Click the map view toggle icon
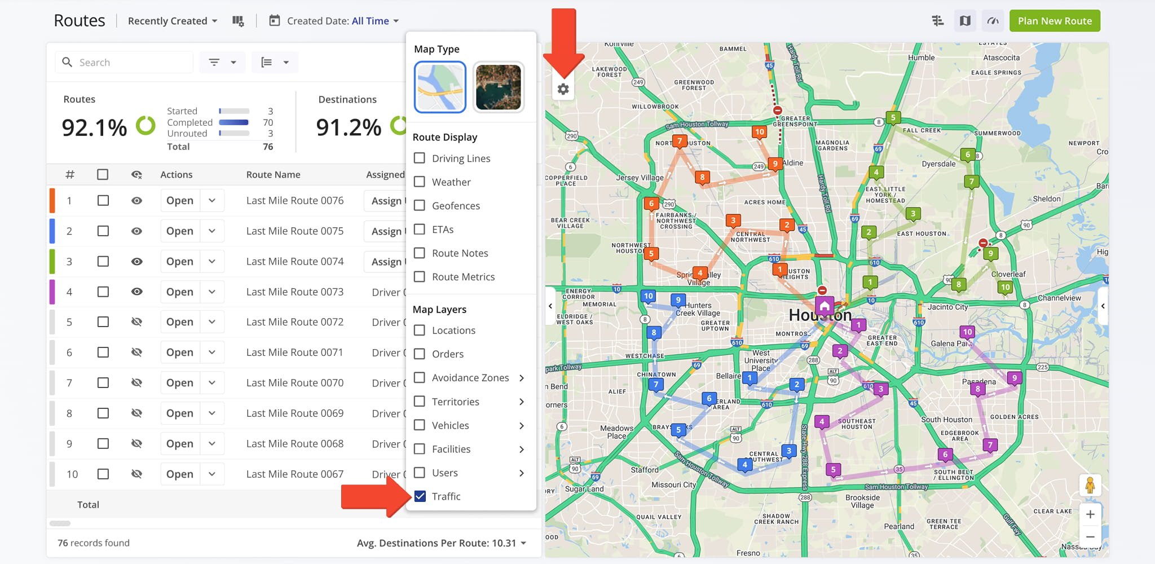This screenshot has height=564, width=1155. tap(965, 21)
